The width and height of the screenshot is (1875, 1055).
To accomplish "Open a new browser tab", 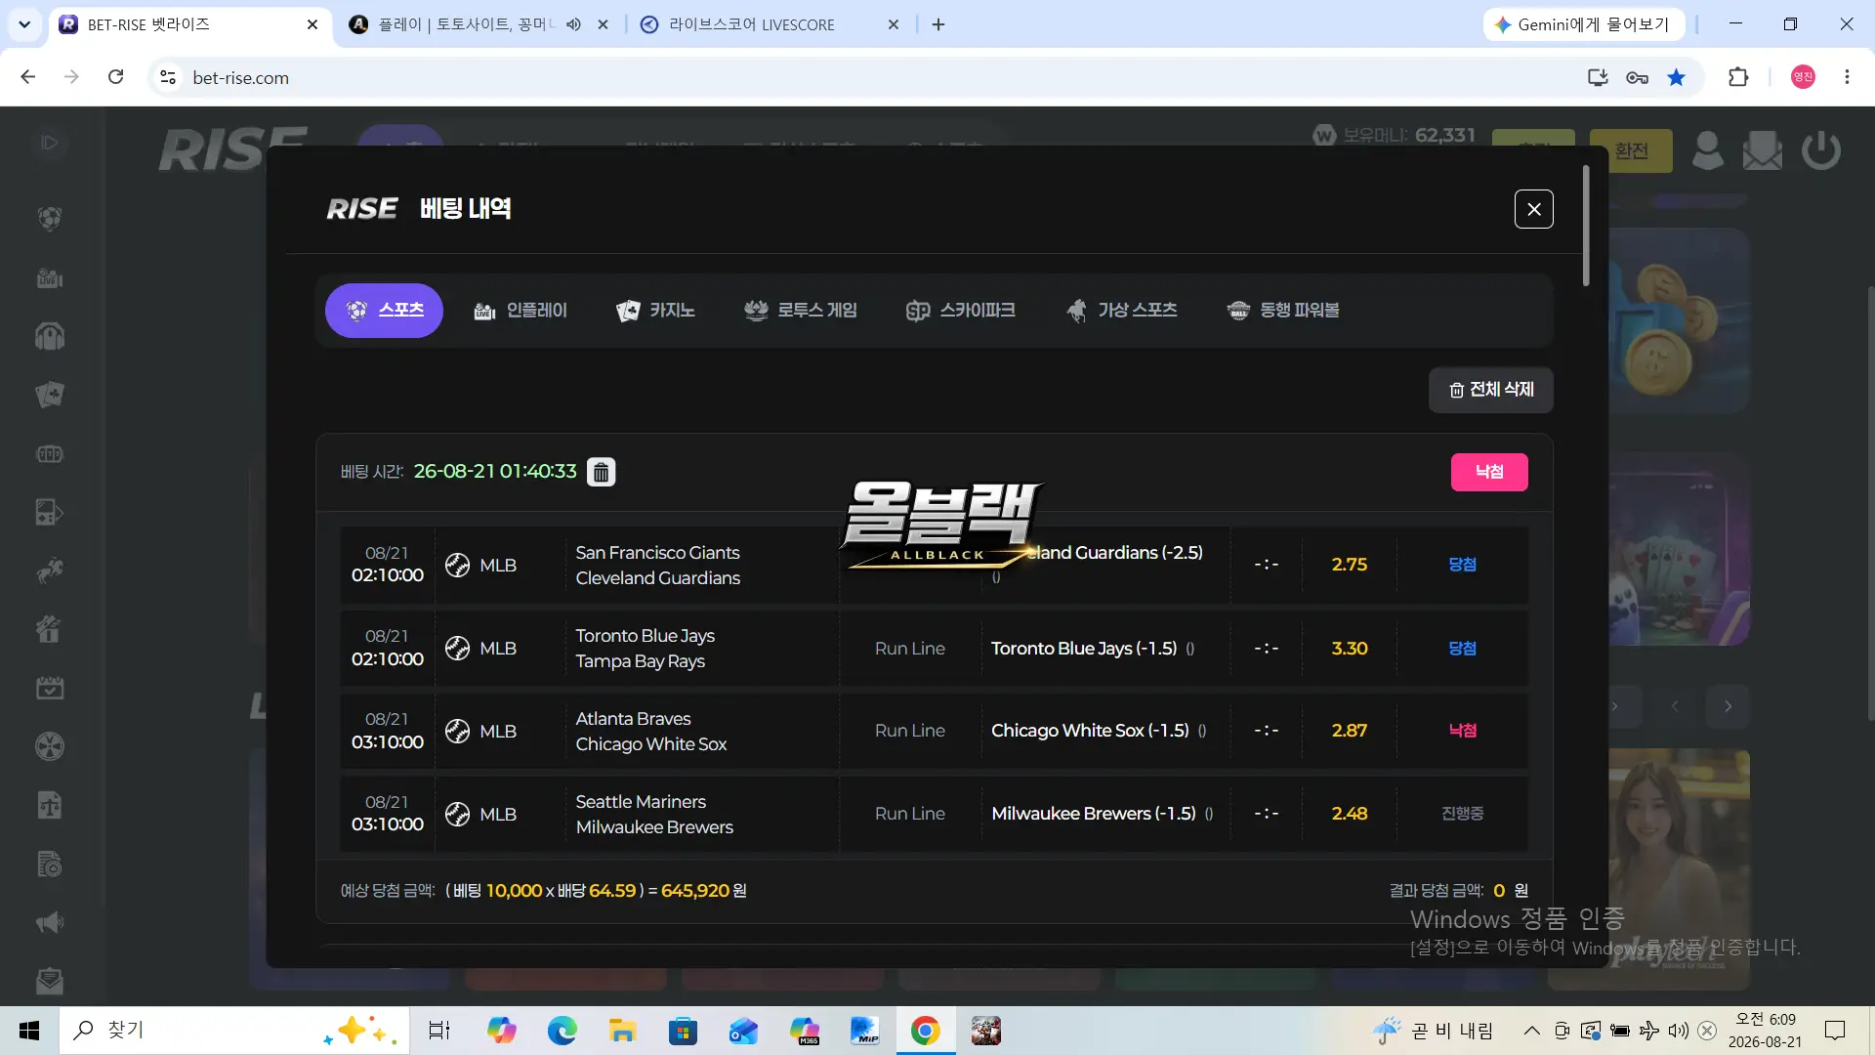I will [x=938, y=24].
